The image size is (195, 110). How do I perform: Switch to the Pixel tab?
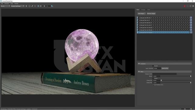[x=149, y=9]
